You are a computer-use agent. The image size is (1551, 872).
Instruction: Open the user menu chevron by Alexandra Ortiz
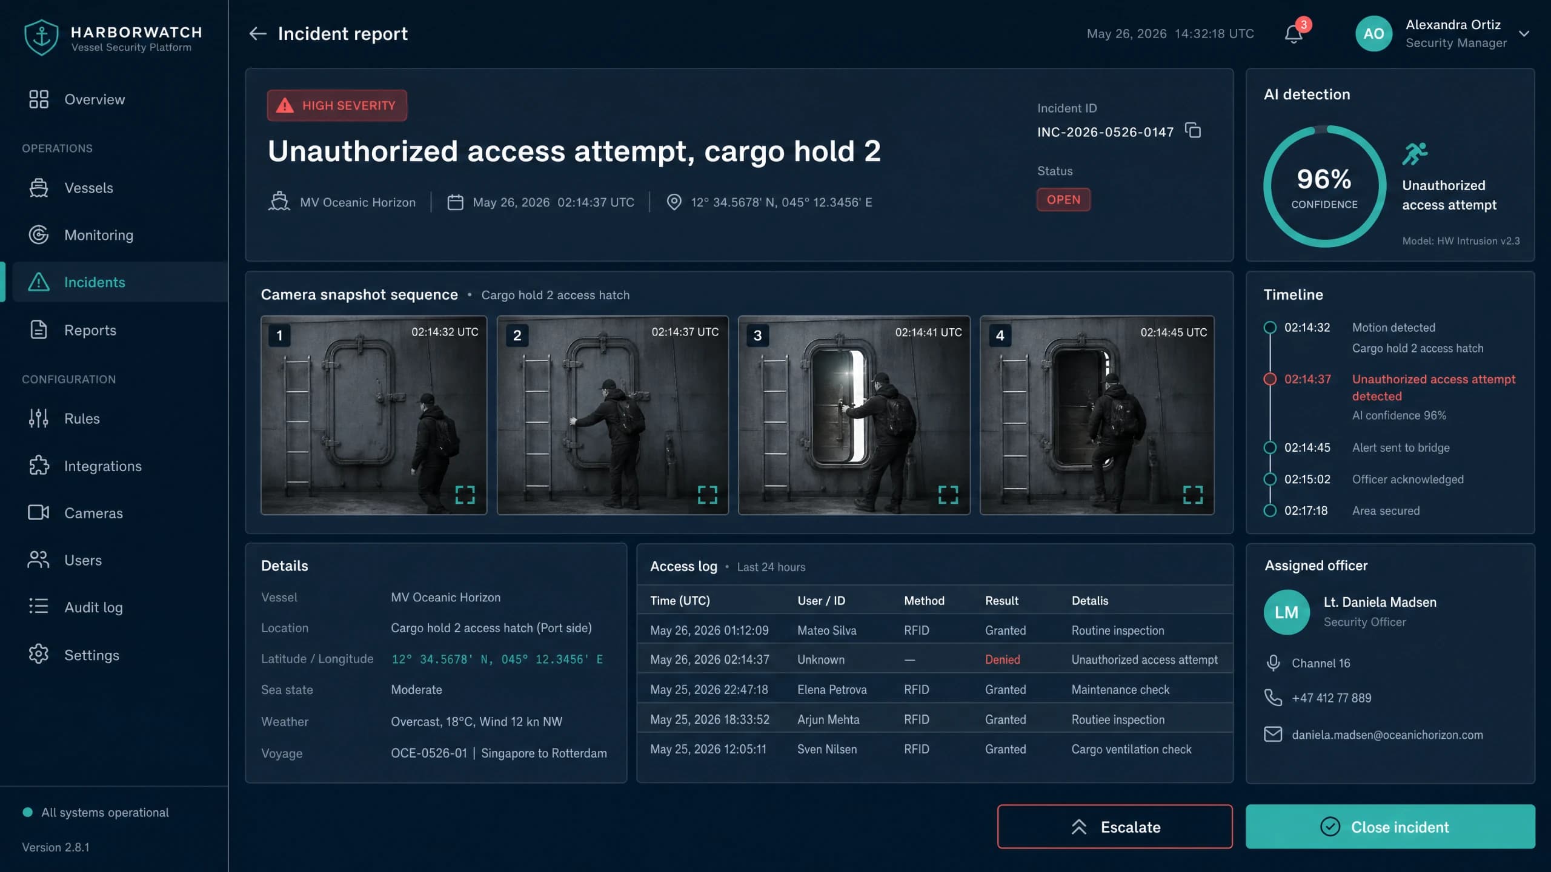[x=1524, y=34]
